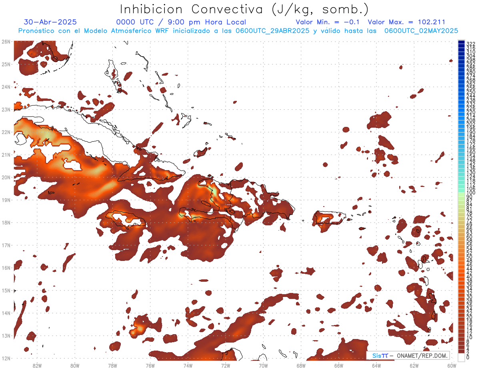
Task: Click the '62W' longitude label
Action: coord(414,366)
